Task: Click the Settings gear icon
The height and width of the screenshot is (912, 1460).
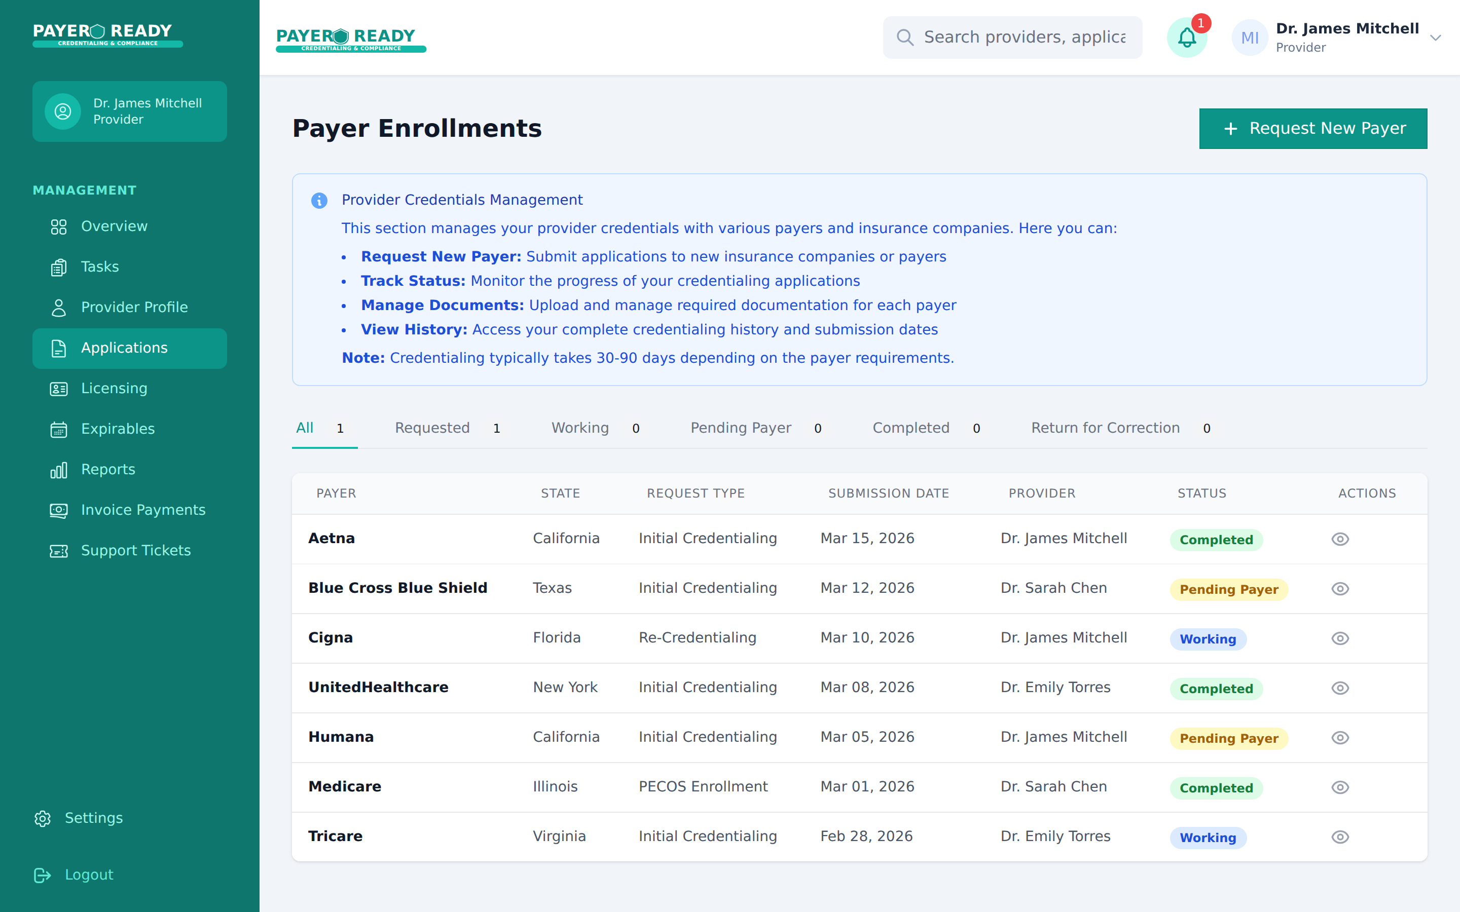Action: (x=42, y=818)
